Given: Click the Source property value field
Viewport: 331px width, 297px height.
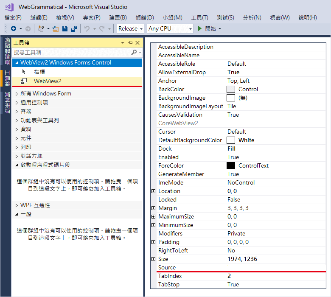Looking at the screenshot, I should (276, 267).
